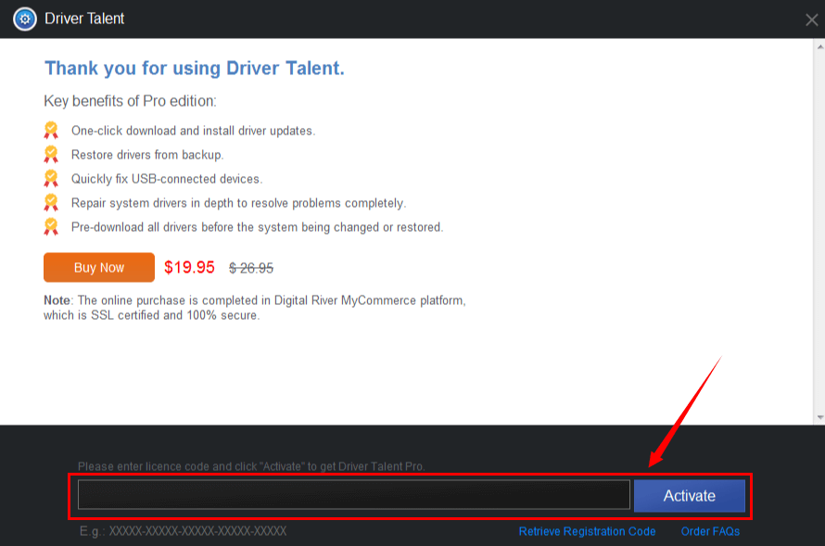Click the Driver Talent title text
The image size is (825, 546).
click(84, 19)
